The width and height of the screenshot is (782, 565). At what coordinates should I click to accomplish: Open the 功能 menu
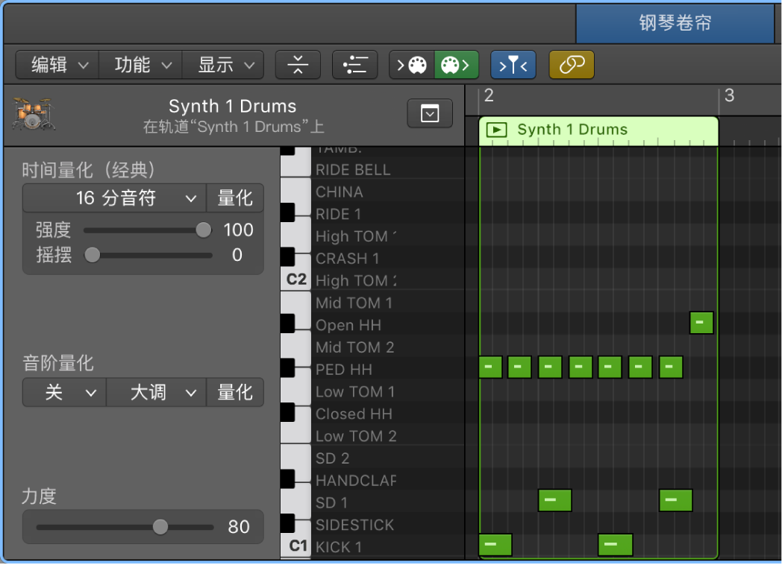coord(140,65)
